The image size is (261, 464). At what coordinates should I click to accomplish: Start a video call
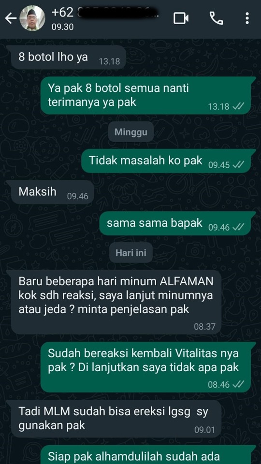pos(181,18)
